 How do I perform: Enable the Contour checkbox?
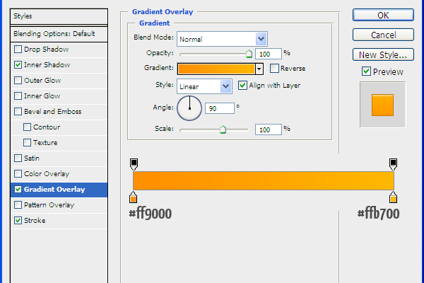[27, 127]
